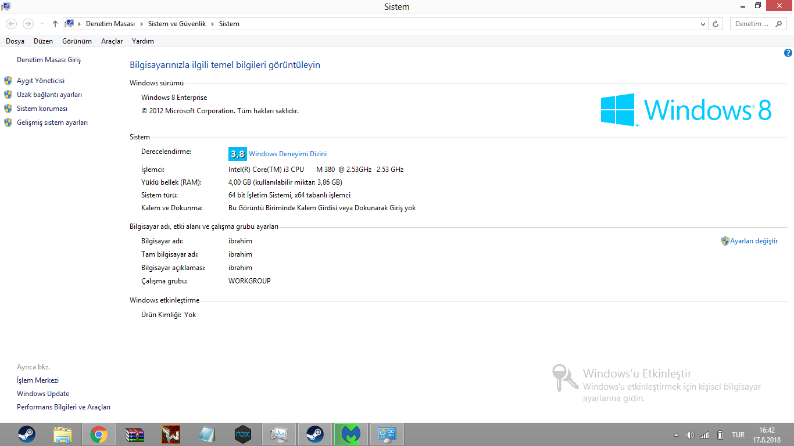This screenshot has width=794, height=446.
Task: Launch WinRAR from the taskbar
Action: pyautogui.click(x=135, y=434)
